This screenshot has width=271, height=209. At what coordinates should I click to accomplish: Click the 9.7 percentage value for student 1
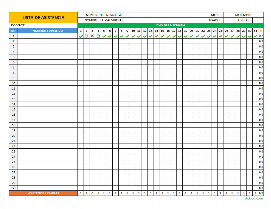point(261,36)
